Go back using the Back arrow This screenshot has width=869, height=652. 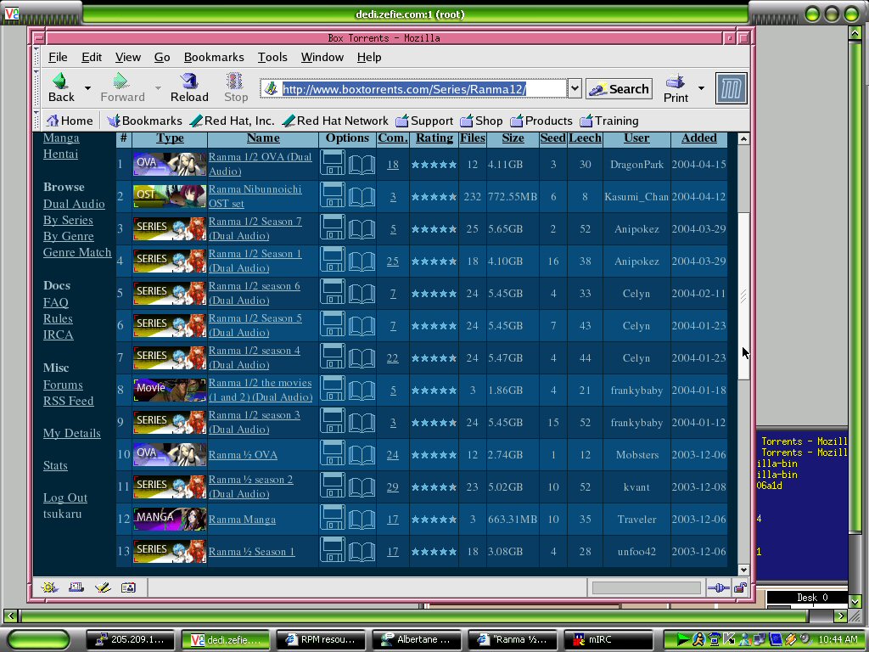(61, 87)
